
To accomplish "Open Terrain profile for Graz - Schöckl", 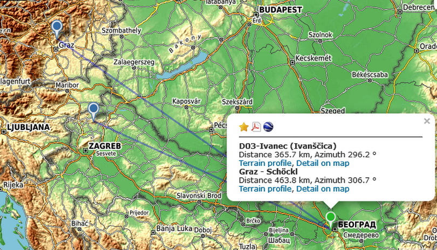I will tap(265, 189).
